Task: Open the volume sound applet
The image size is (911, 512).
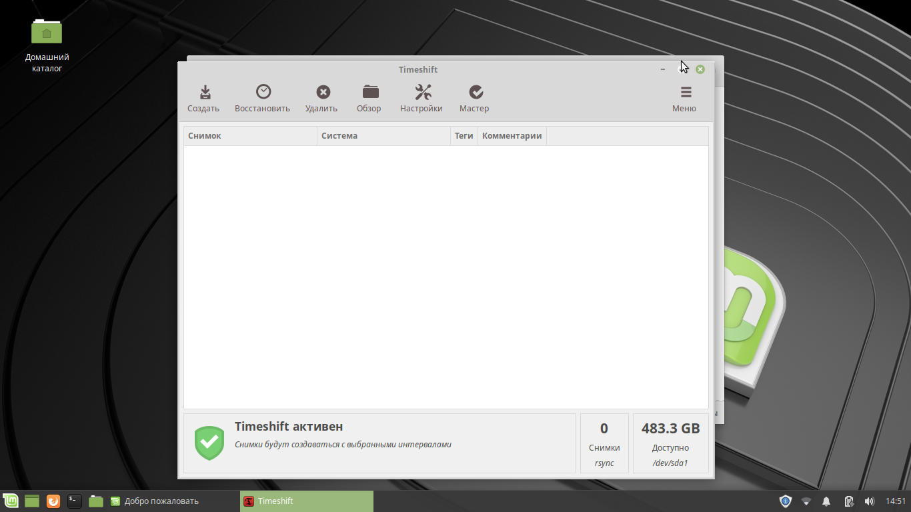Action: tap(869, 501)
